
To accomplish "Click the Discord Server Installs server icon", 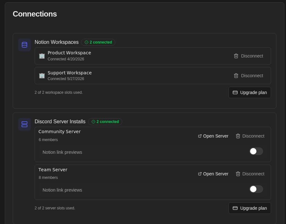I will click(x=24, y=124).
